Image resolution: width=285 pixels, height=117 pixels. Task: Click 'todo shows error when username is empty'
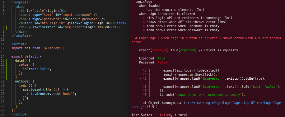181,26
